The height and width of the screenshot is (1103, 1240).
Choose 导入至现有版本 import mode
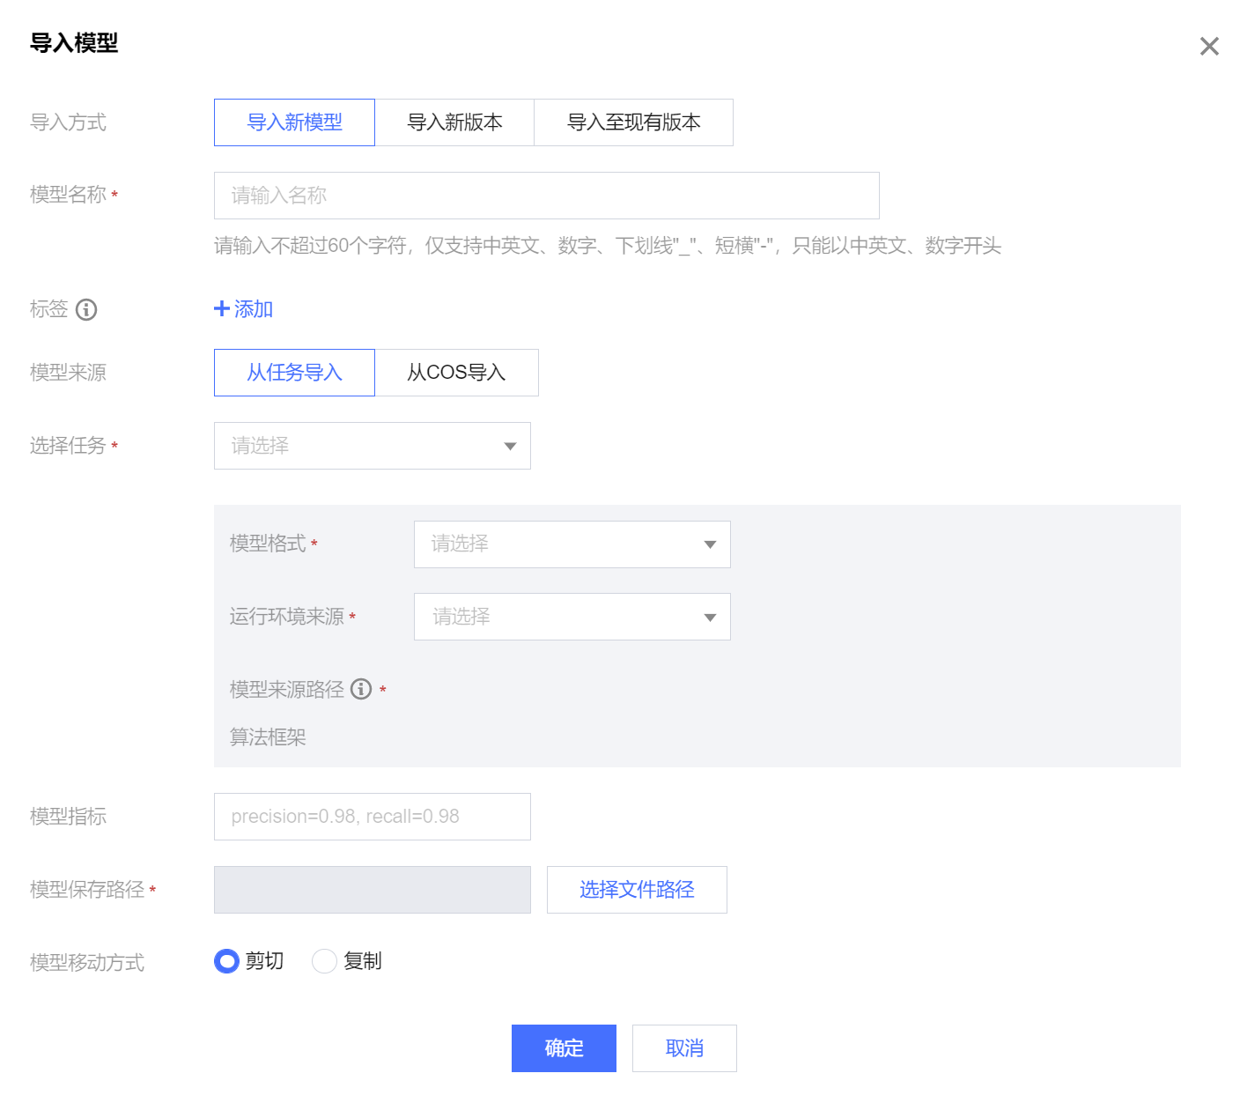click(633, 122)
